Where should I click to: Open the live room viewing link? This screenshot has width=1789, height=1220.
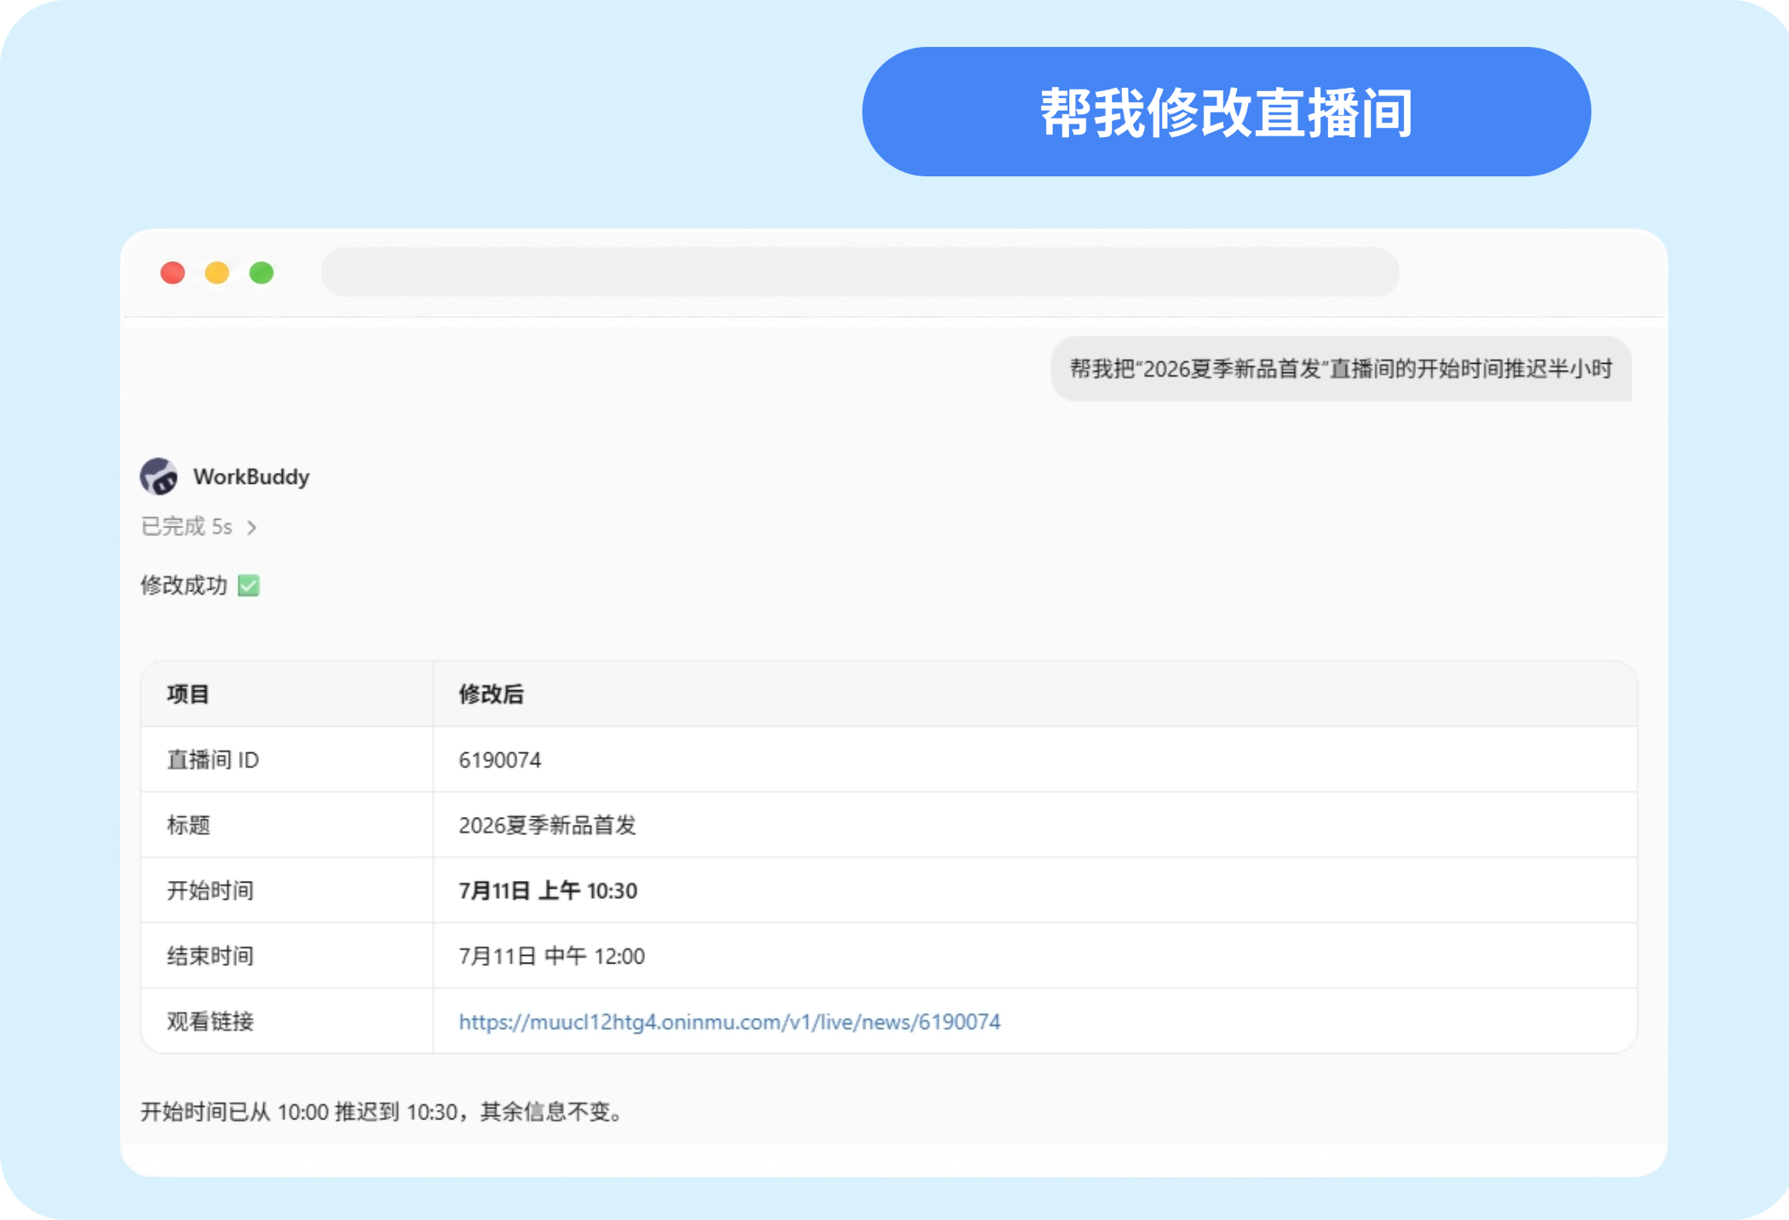point(729,1021)
